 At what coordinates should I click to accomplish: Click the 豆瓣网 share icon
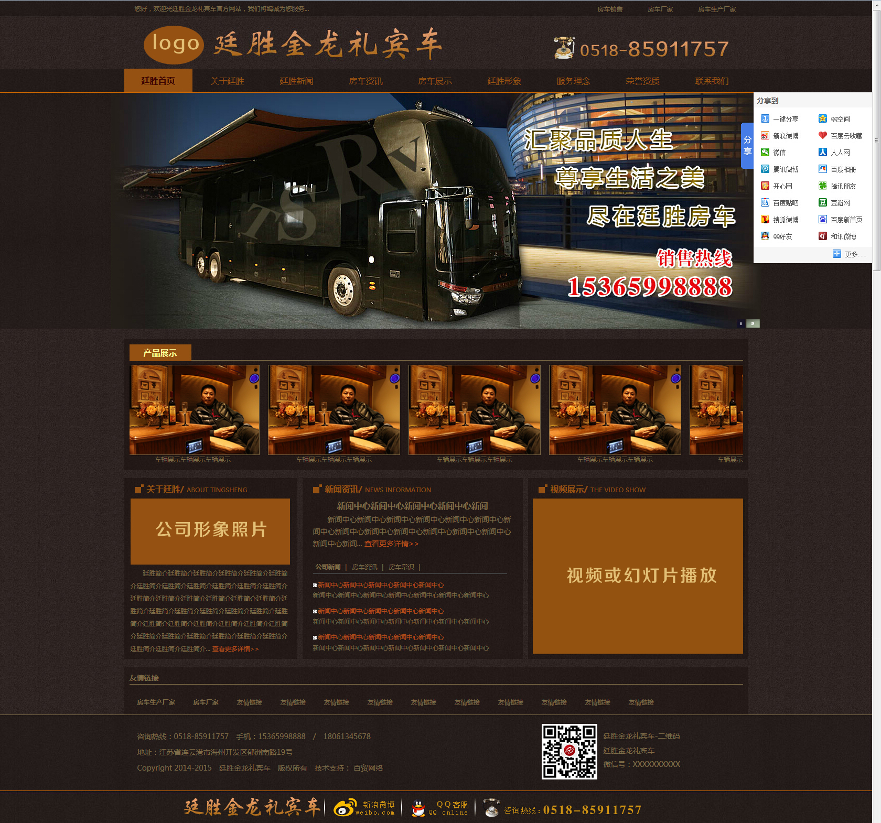tap(823, 203)
